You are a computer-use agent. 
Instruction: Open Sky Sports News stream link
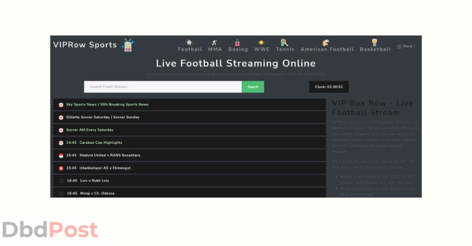click(107, 104)
